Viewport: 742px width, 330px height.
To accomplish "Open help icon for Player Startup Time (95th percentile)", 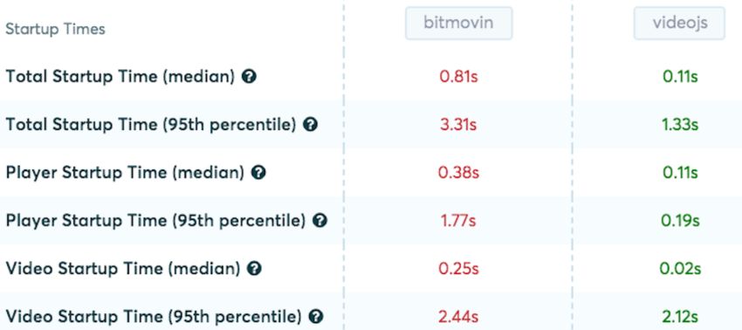I will pyautogui.click(x=319, y=221).
